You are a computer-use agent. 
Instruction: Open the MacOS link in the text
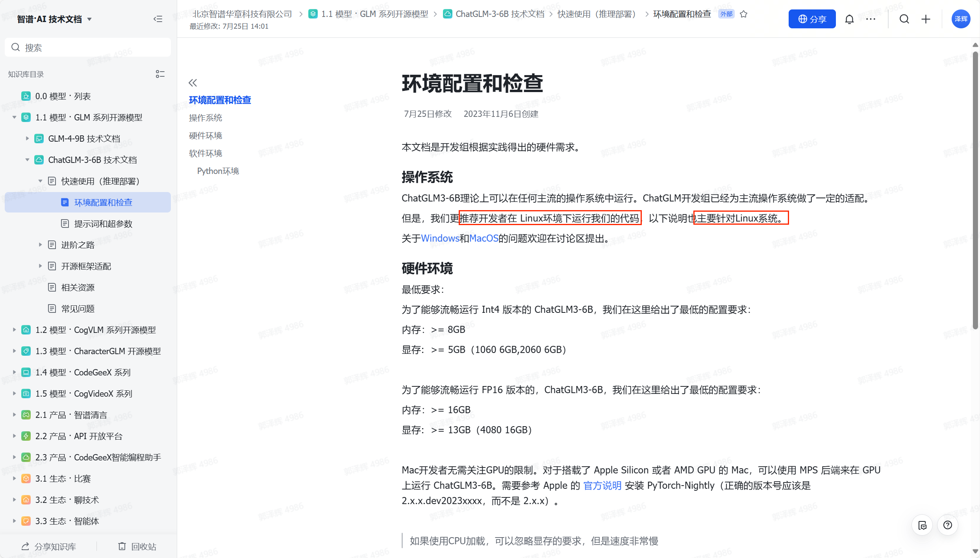[484, 238]
